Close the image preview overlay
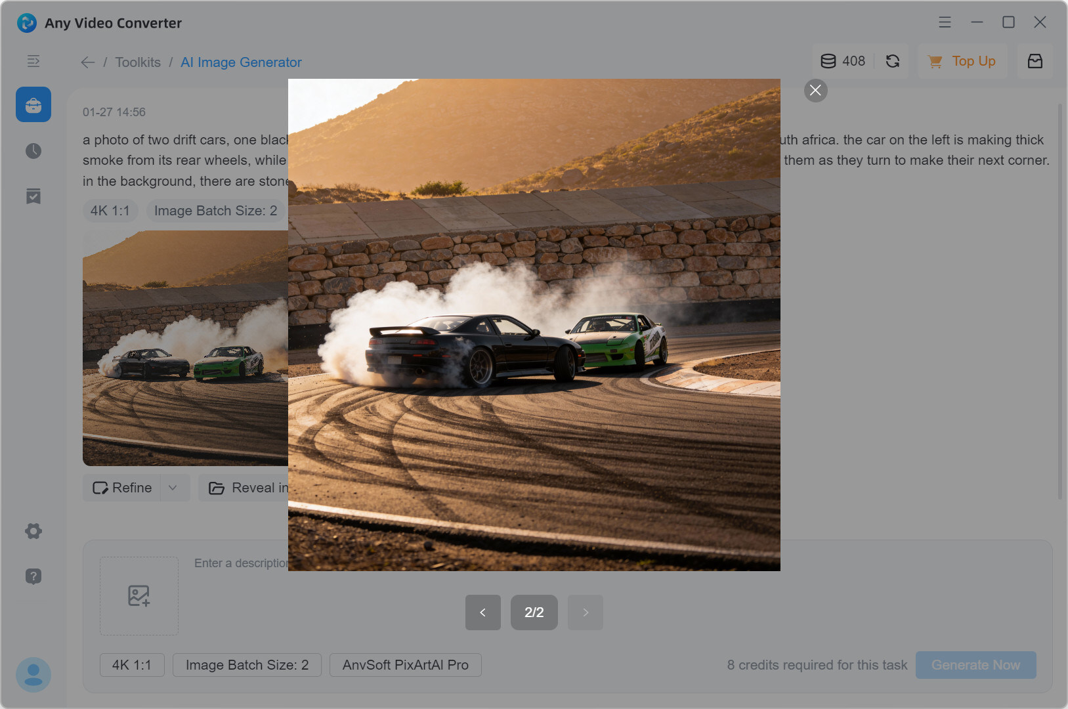Image resolution: width=1068 pixels, height=709 pixels. pos(815,91)
